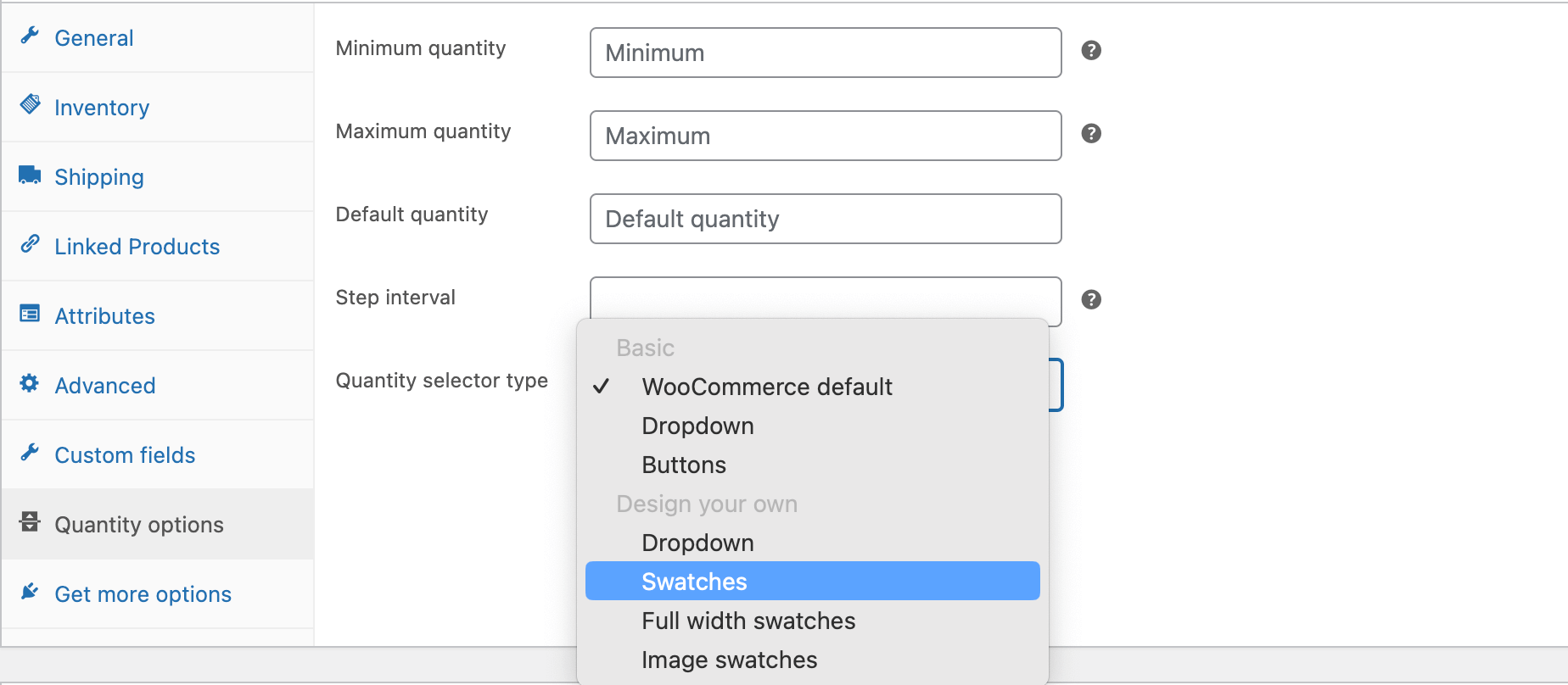Click the wrench icon next to General
Screen dimensions: 1568x685
tap(30, 35)
